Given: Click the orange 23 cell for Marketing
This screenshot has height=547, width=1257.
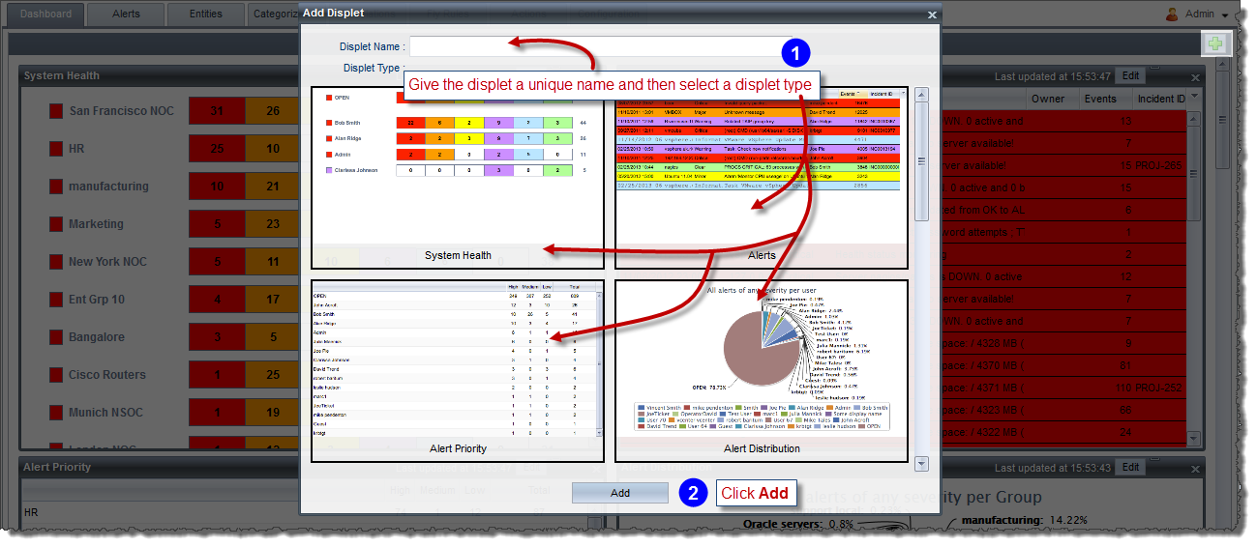Looking at the screenshot, I should (x=273, y=224).
